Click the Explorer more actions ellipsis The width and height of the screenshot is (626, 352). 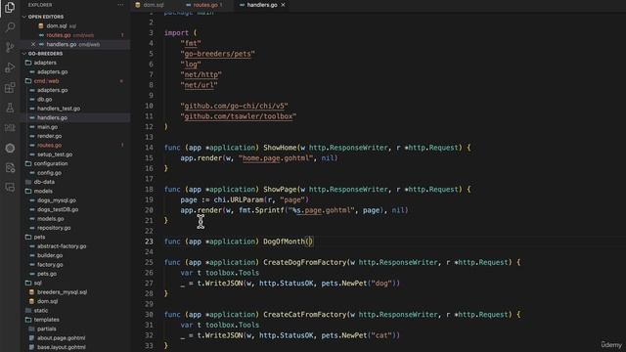pyautogui.click(x=120, y=5)
